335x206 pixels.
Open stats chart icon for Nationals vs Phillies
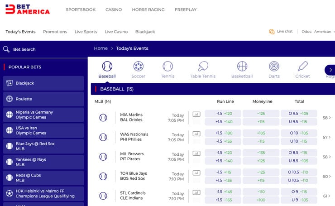pos(196,134)
